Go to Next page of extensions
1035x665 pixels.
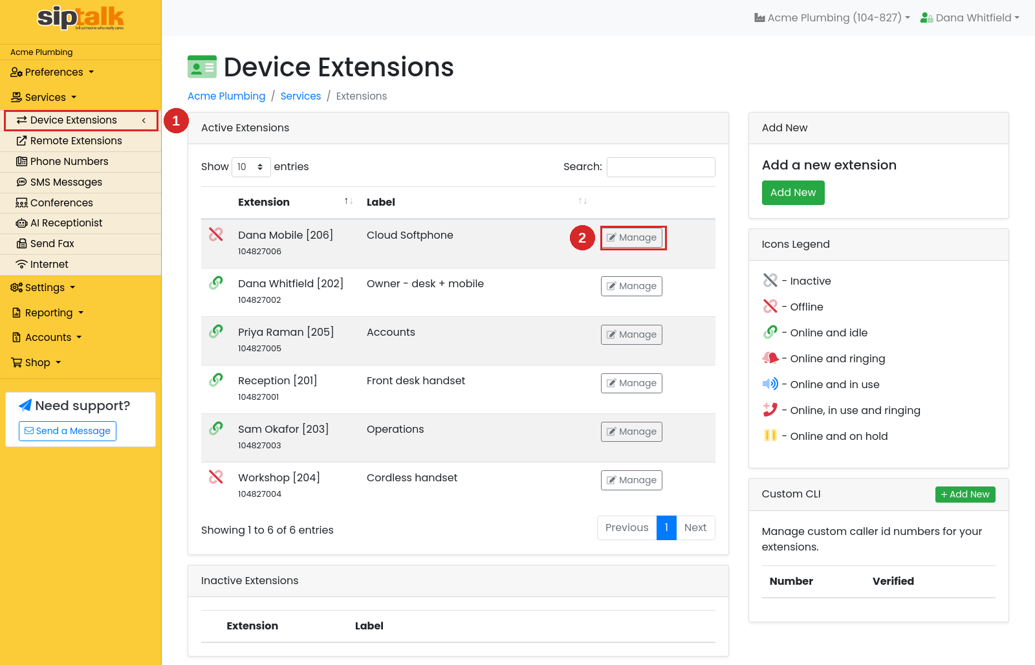(695, 528)
